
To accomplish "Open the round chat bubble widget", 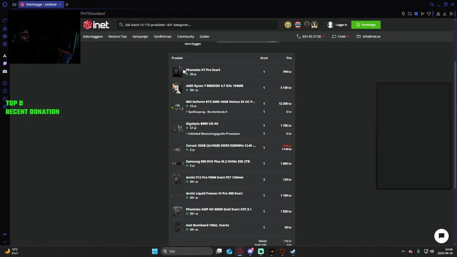I will (441, 236).
